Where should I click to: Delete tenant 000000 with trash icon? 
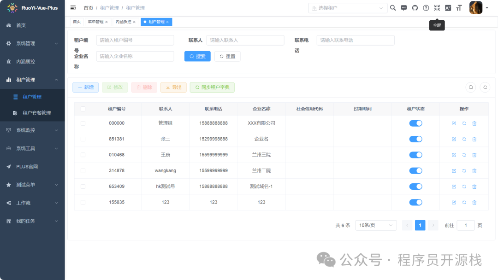pyautogui.click(x=474, y=123)
